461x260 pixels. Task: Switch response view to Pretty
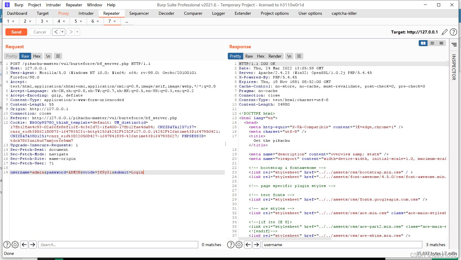click(235, 56)
